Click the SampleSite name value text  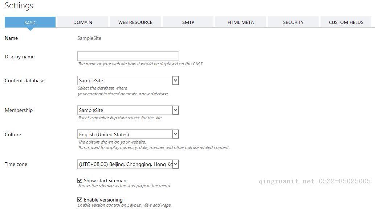click(x=89, y=38)
